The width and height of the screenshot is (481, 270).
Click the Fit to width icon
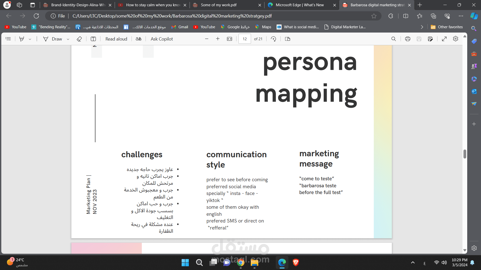click(229, 39)
